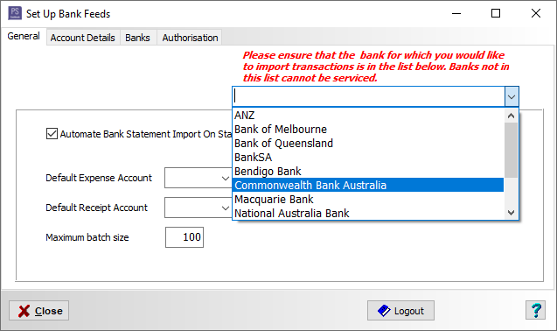Click the bank list scroll up arrow
The image size is (557, 331).
tap(512, 116)
